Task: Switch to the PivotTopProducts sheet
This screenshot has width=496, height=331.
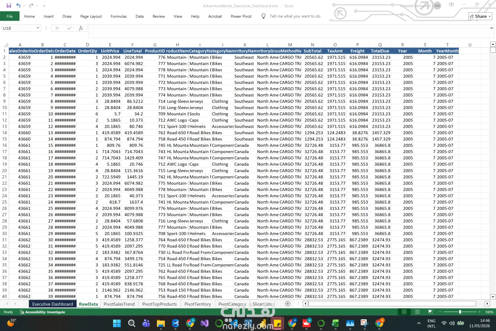Action: [159, 304]
